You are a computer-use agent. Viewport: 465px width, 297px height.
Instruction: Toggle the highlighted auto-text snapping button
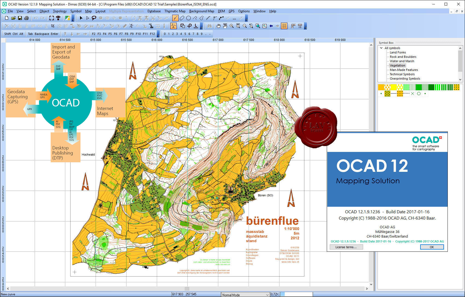click(173, 26)
